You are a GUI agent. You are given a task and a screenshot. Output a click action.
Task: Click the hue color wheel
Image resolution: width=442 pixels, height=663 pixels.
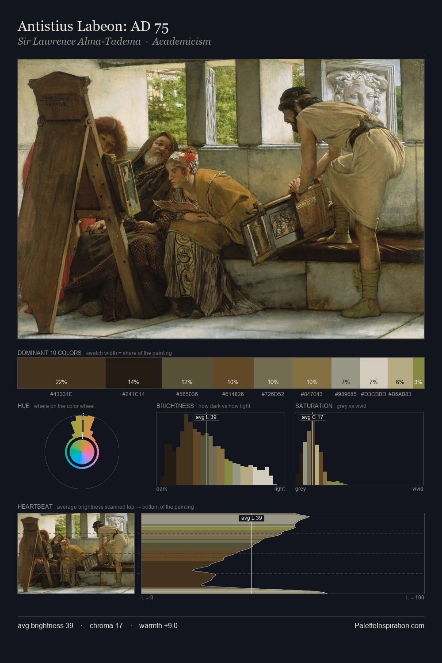[82, 452]
